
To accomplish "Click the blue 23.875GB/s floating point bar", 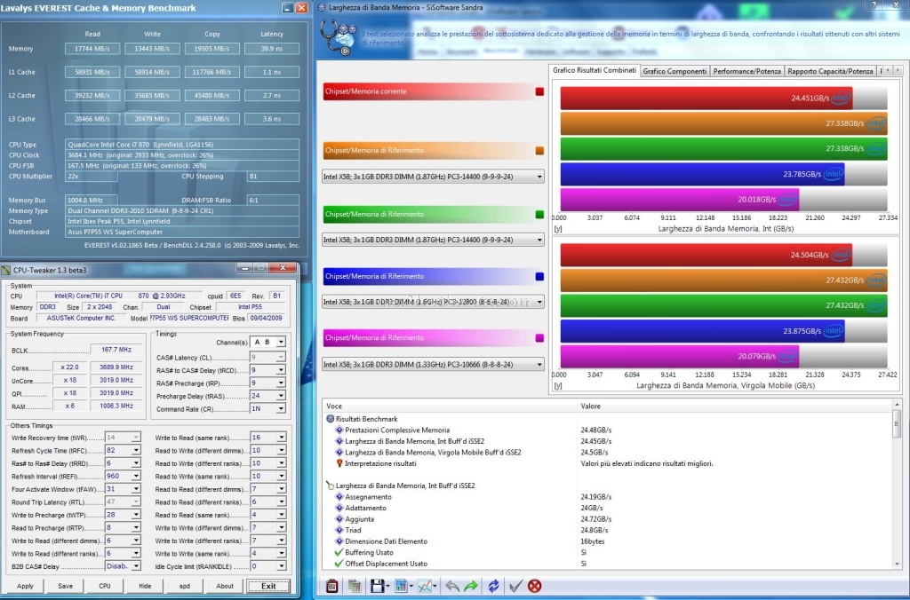I will (x=702, y=331).
